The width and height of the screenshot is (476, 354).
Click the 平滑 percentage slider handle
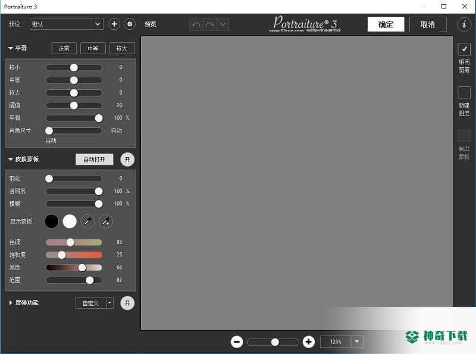(x=99, y=118)
